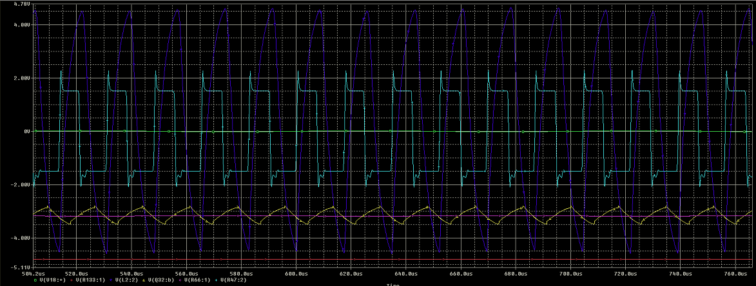This screenshot has width=756, height=286.
Task: Click the 0V Y-axis label
Action: (26, 131)
